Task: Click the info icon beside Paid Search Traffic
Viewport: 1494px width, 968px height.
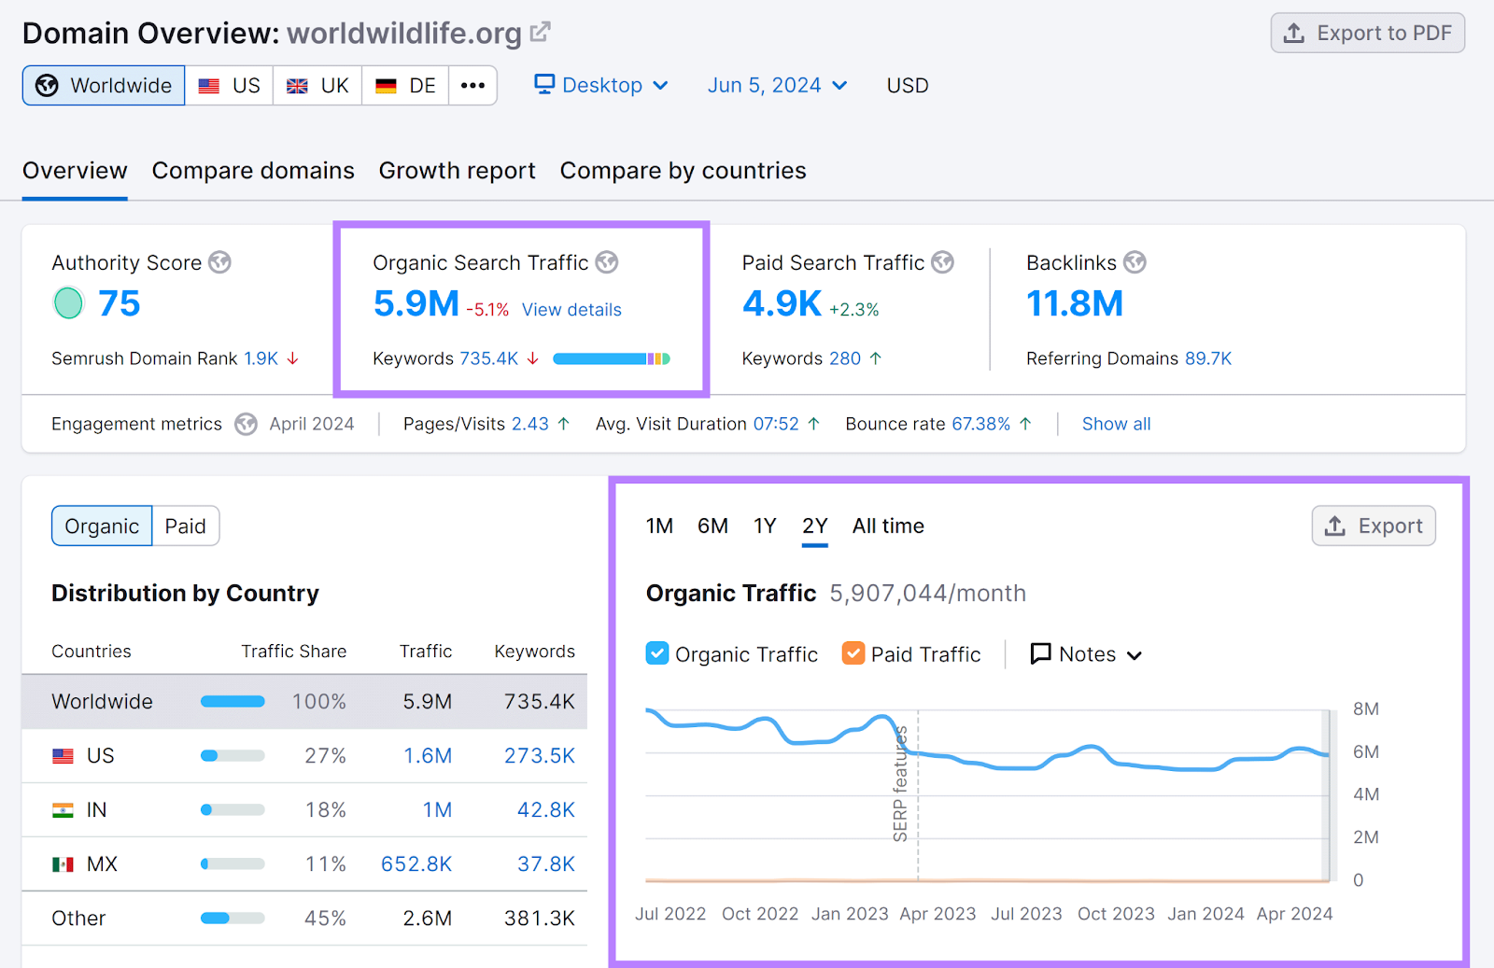Action: click(941, 262)
